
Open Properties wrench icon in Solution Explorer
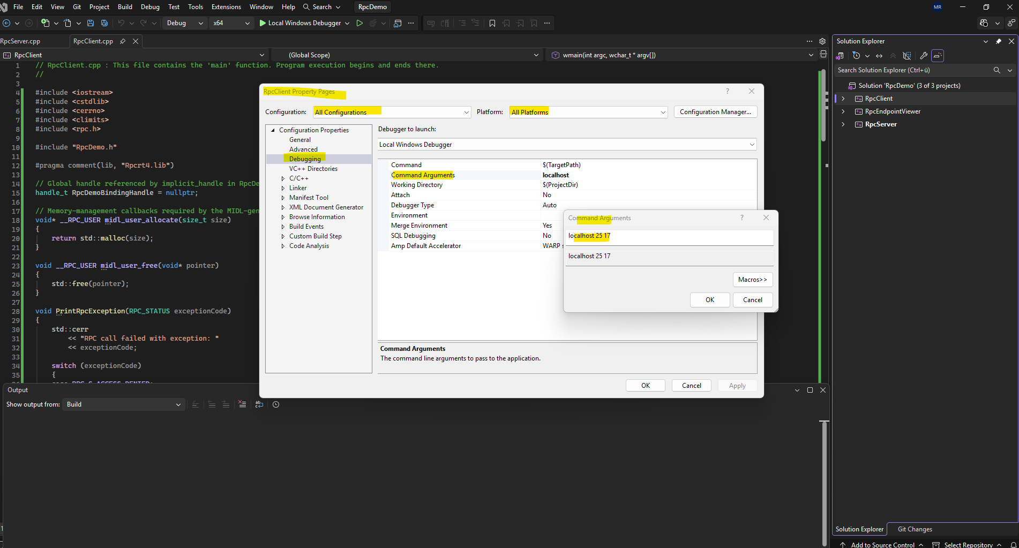(x=924, y=56)
